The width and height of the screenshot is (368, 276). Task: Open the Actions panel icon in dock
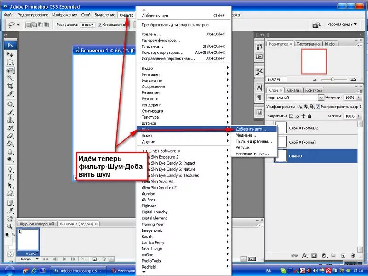point(259,57)
